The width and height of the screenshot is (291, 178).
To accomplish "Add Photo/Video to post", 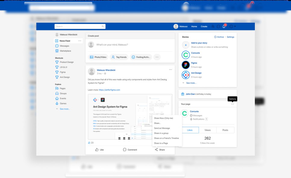I will [x=98, y=57].
